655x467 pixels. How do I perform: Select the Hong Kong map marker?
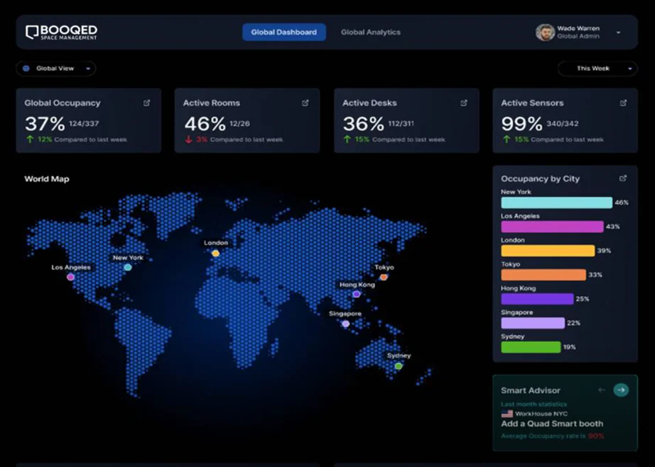pos(357,294)
